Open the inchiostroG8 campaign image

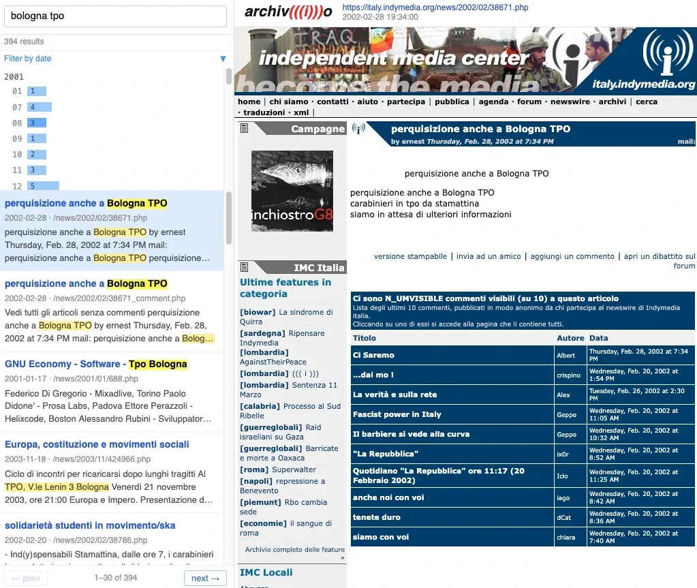(x=292, y=191)
